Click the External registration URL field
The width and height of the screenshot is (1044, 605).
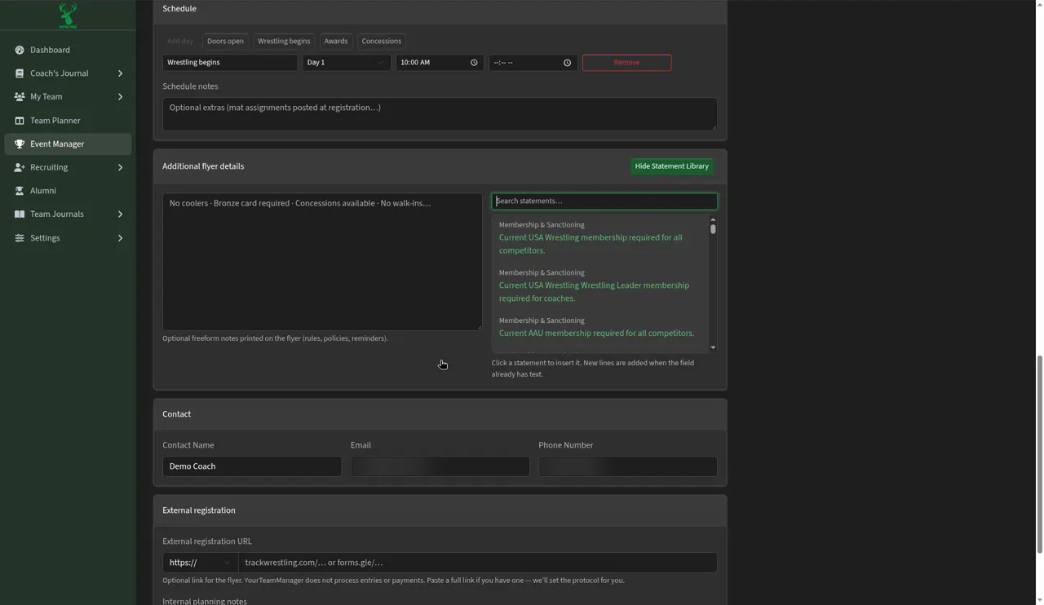click(x=478, y=563)
